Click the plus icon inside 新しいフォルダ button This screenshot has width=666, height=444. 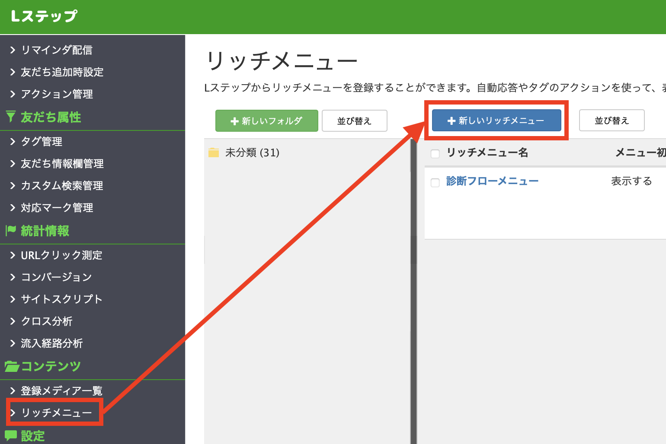[235, 121]
